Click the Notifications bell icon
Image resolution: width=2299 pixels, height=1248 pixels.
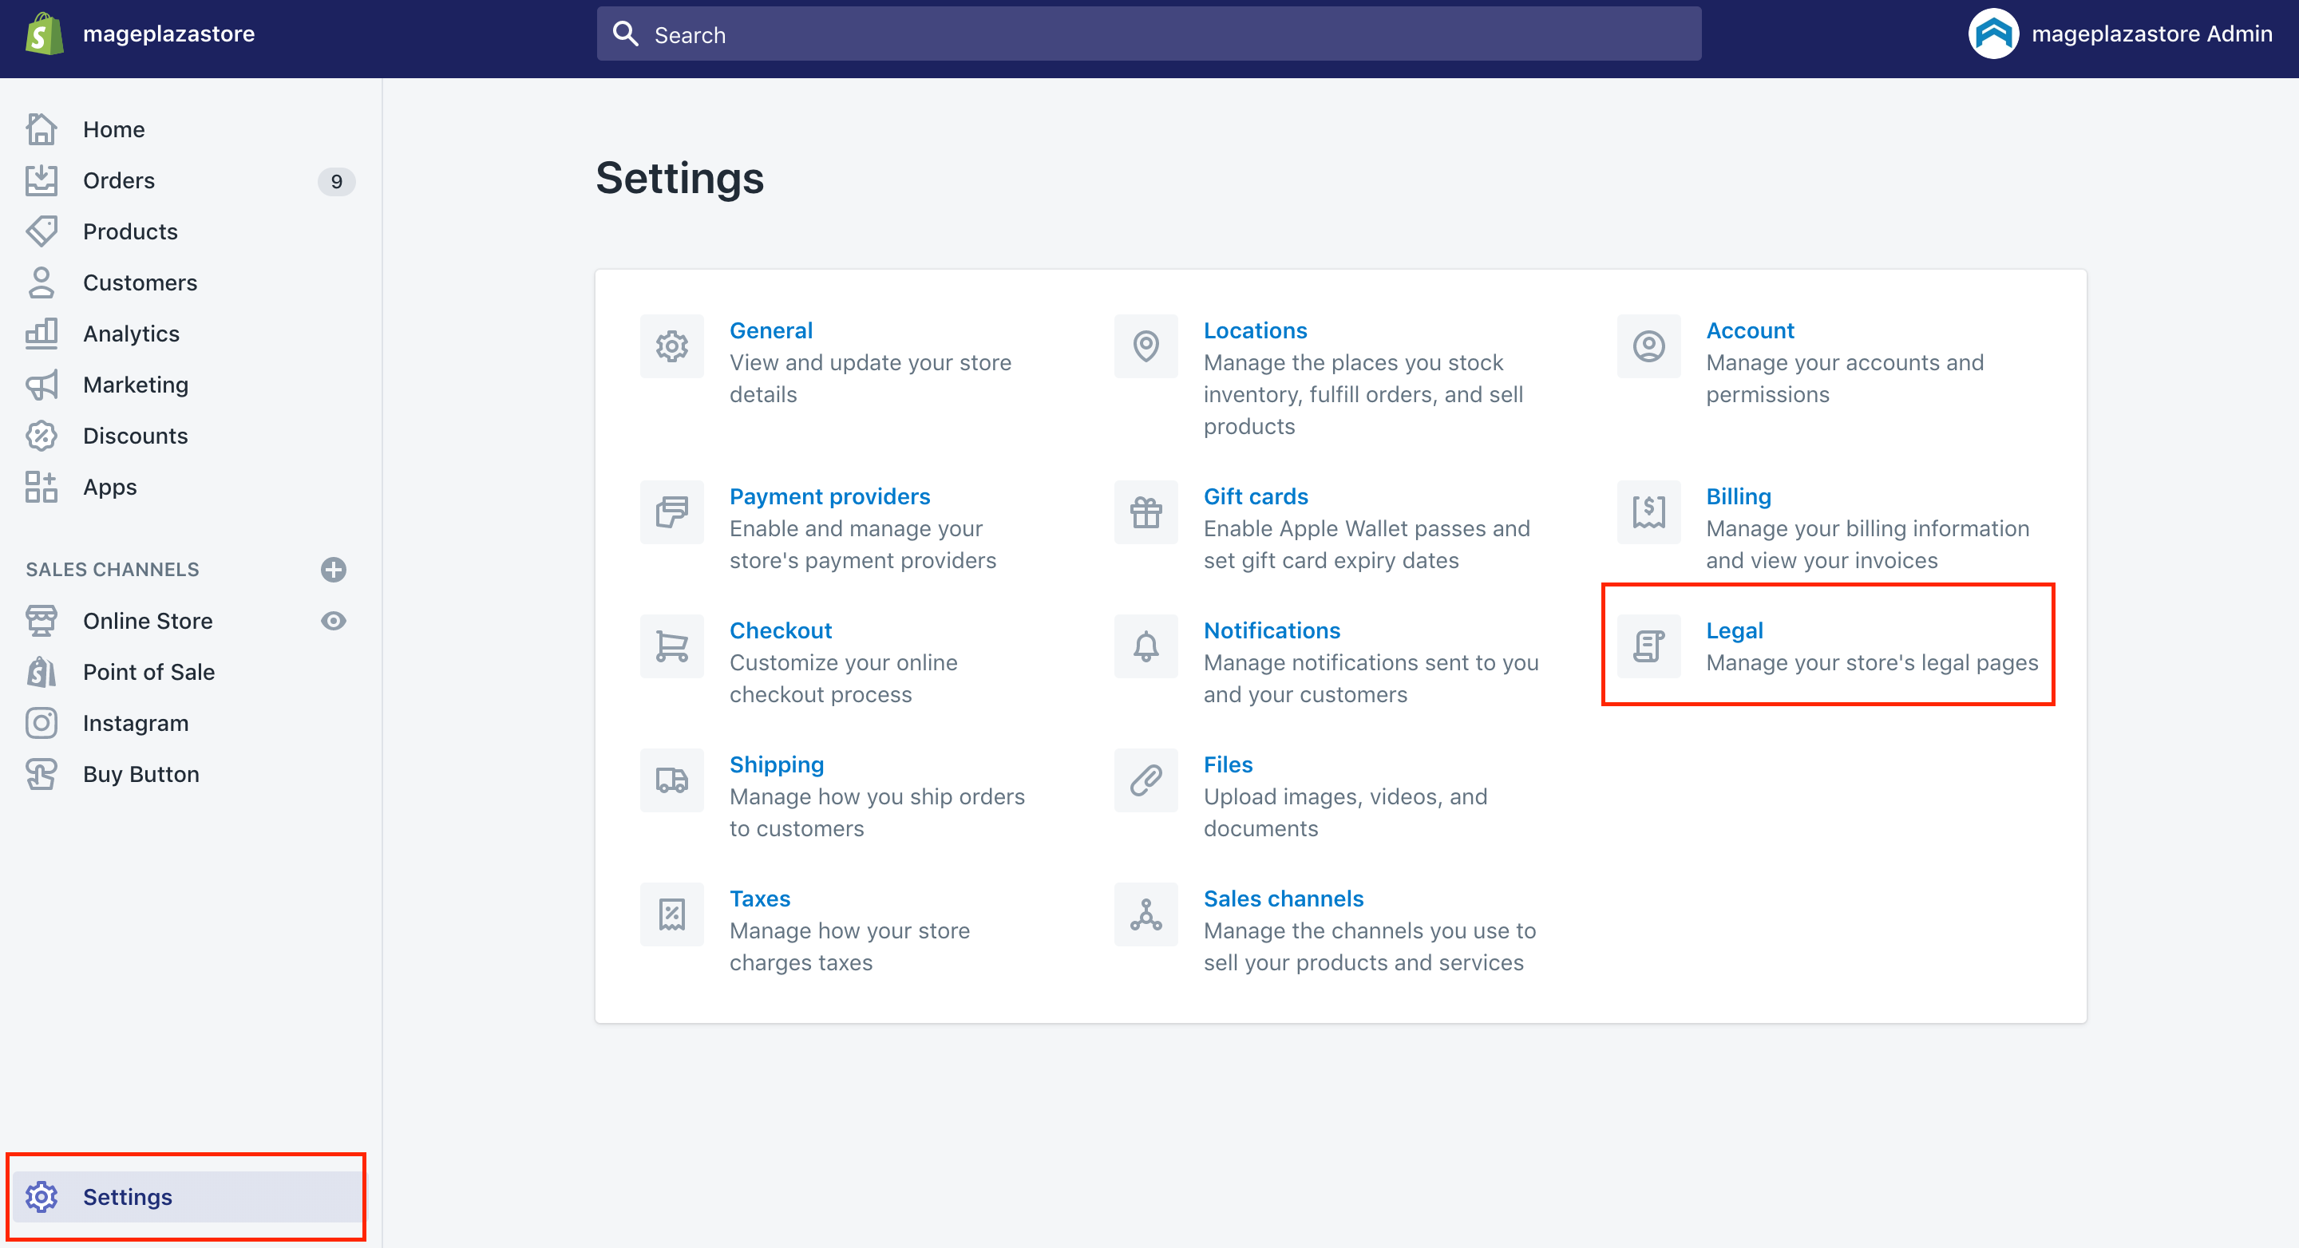(x=1146, y=646)
